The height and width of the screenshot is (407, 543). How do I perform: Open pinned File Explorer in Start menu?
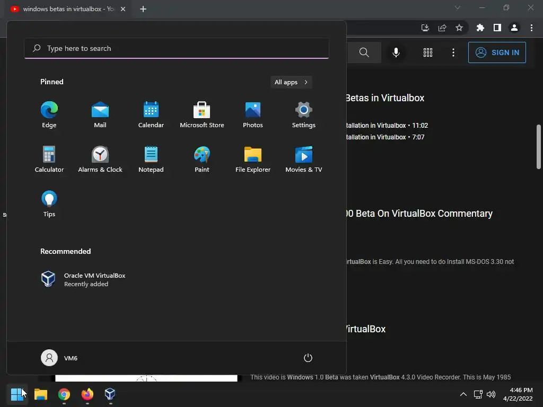click(253, 159)
